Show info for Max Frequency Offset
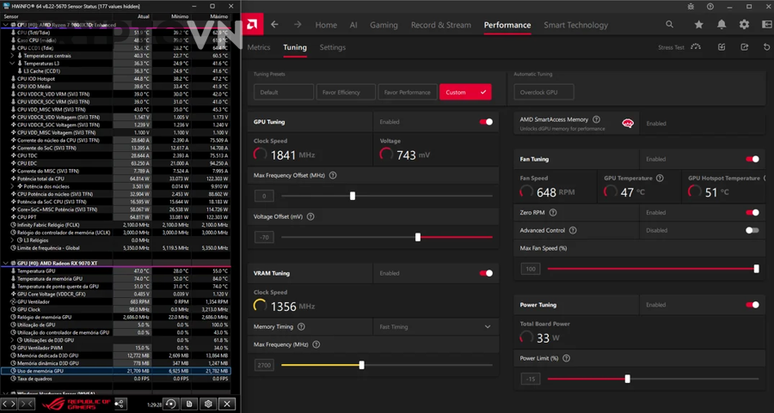The height and width of the screenshot is (413, 774). pyautogui.click(x=333, y=175)
